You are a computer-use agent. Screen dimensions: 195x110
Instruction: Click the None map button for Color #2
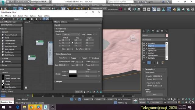[x=87, y=76]
